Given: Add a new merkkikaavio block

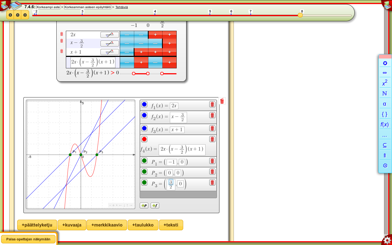Looking at the screenshot, I should (107, 225).
